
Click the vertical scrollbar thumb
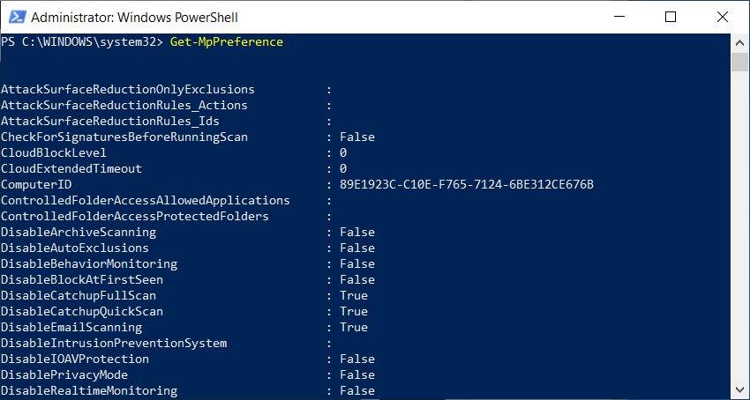740,62
